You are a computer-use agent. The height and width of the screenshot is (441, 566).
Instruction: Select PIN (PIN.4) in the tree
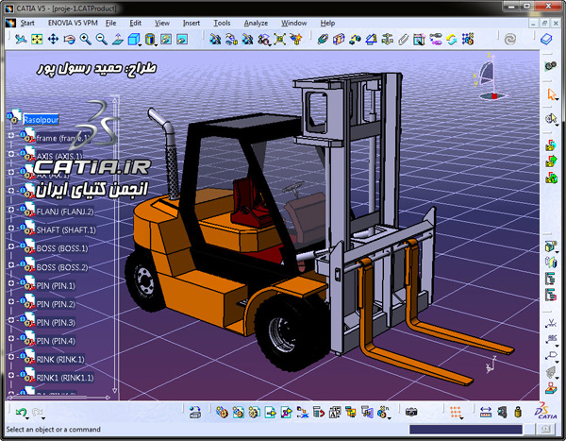click(56, 341)
